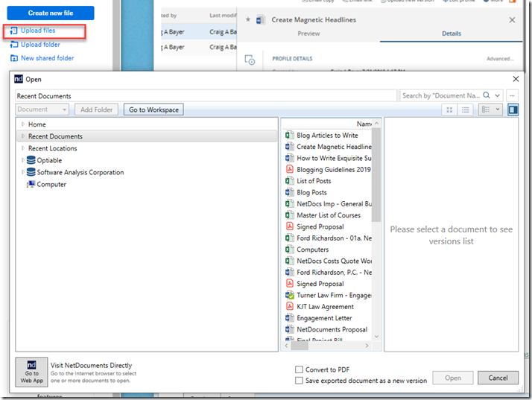The image size is (532, 400).
Task: Click the Upload files icon
Action: (13, 31)
